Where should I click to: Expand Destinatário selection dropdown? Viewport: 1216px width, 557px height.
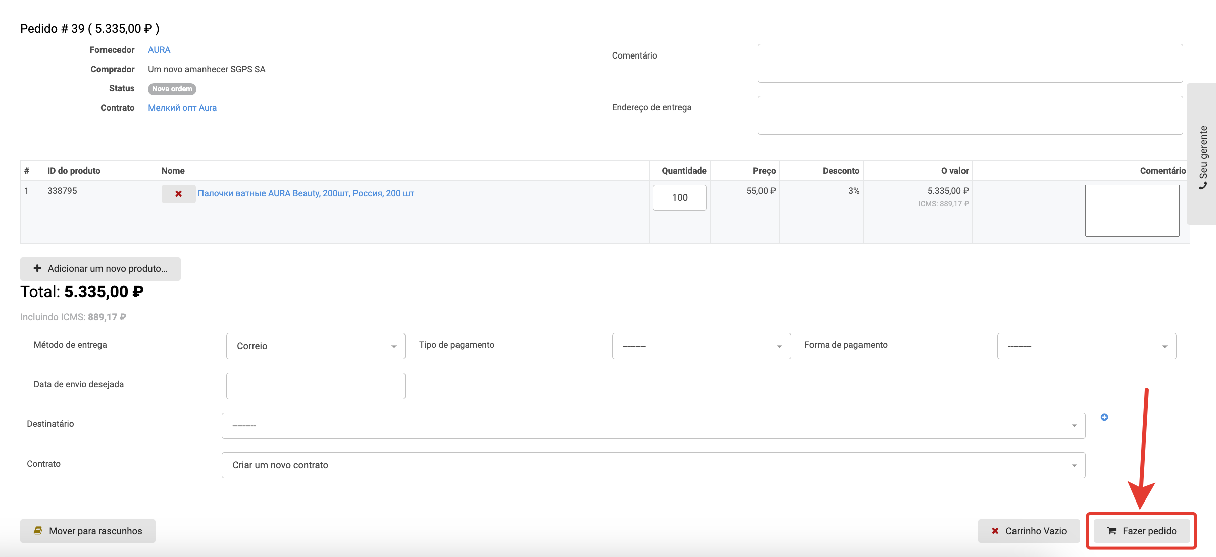pos(653,426)
